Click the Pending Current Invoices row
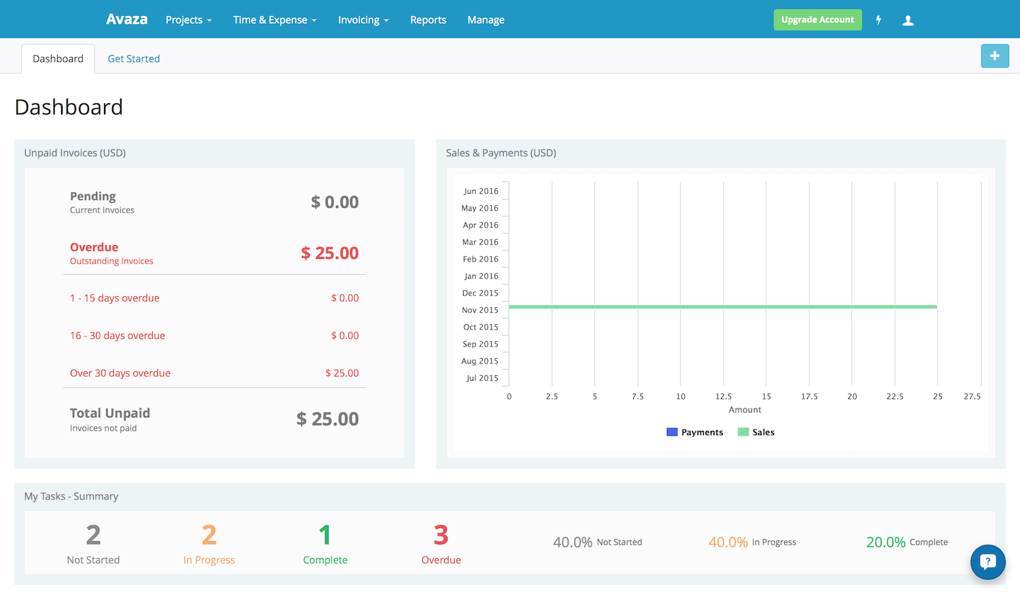 [x=214, y=202]
